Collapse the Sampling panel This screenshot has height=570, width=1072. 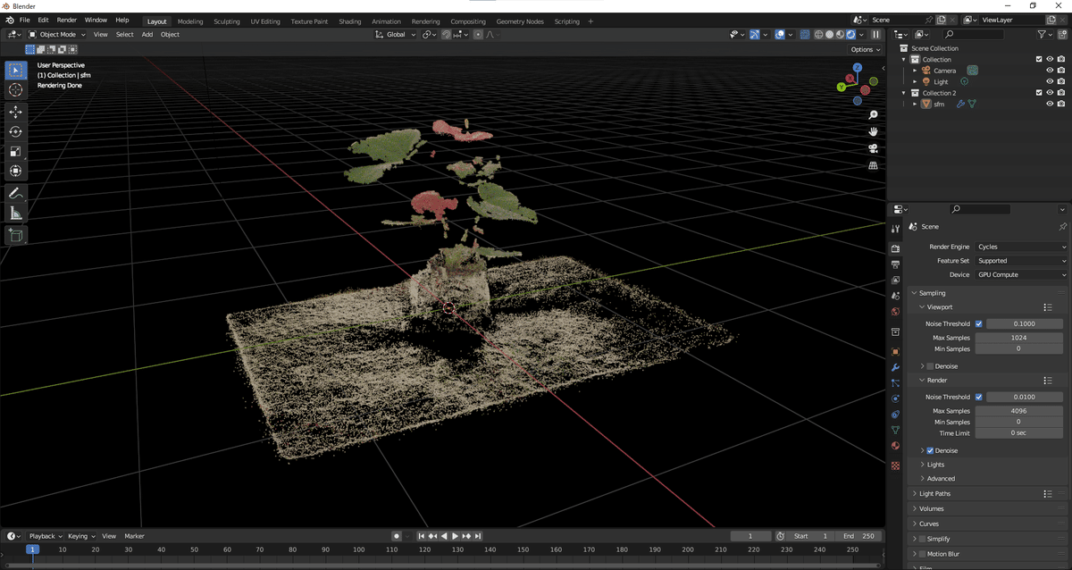(x=932, y=293)
